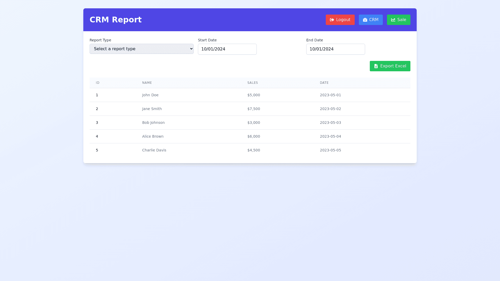Select the John Doe row

pos(150,95)
